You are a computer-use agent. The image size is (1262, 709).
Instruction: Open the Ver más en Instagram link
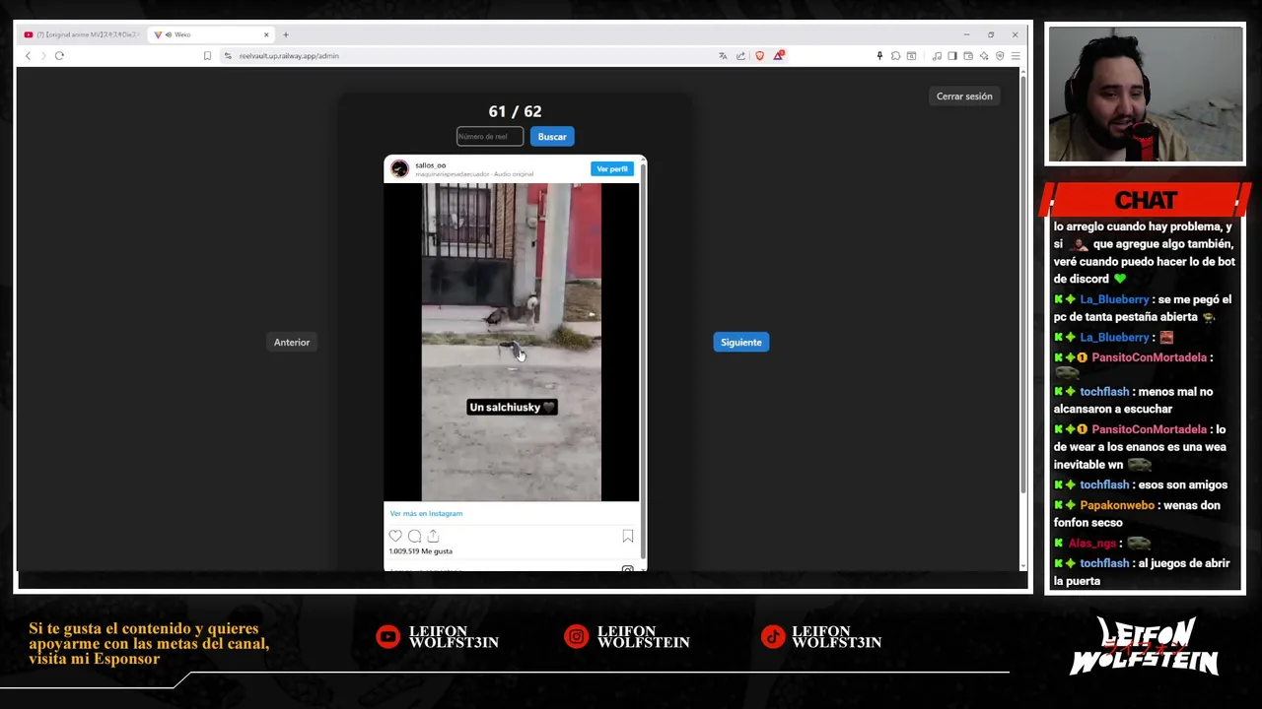tap(426, 513)
